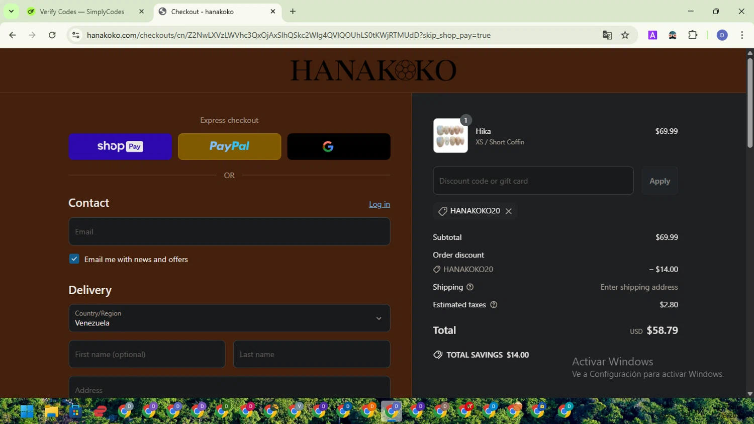
Task: Open the Windows Start menu
Action: click(x=27, y=411)
